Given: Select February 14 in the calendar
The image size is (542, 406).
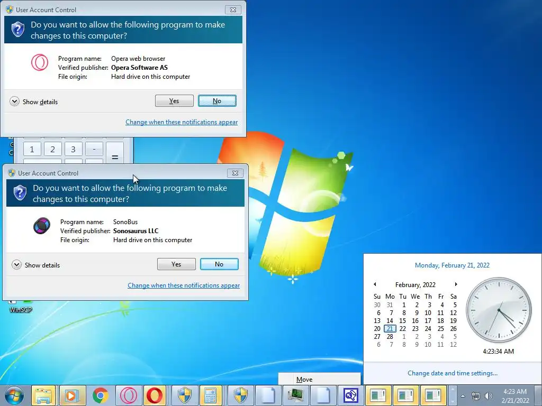Looking at the screenshot, I should pos(390,321).
